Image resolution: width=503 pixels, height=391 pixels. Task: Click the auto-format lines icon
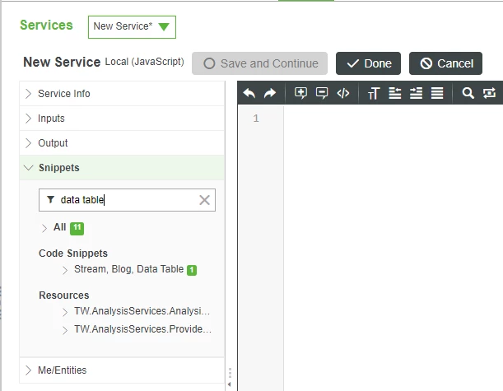(437, 93)
